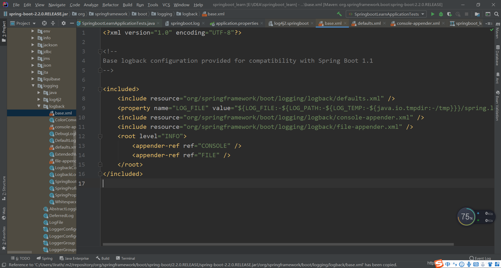The height and width of the screenshot is (268, 501).
Task: Click Project panel horizontal scrollbar
Action: tap(20, 252)
